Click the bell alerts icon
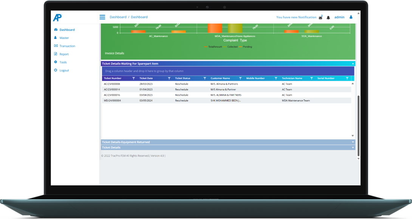The height and width of the screenshot is (219, 412). coord(328,17)
